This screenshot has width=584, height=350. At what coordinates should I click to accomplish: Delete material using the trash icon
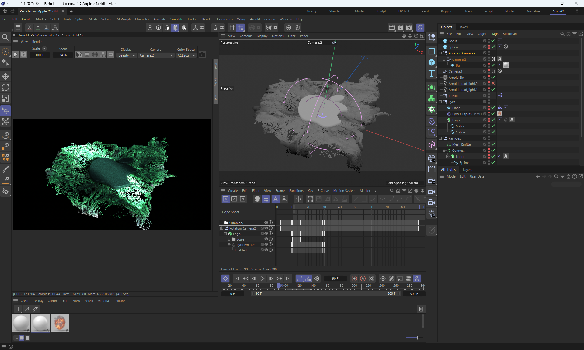421,309
